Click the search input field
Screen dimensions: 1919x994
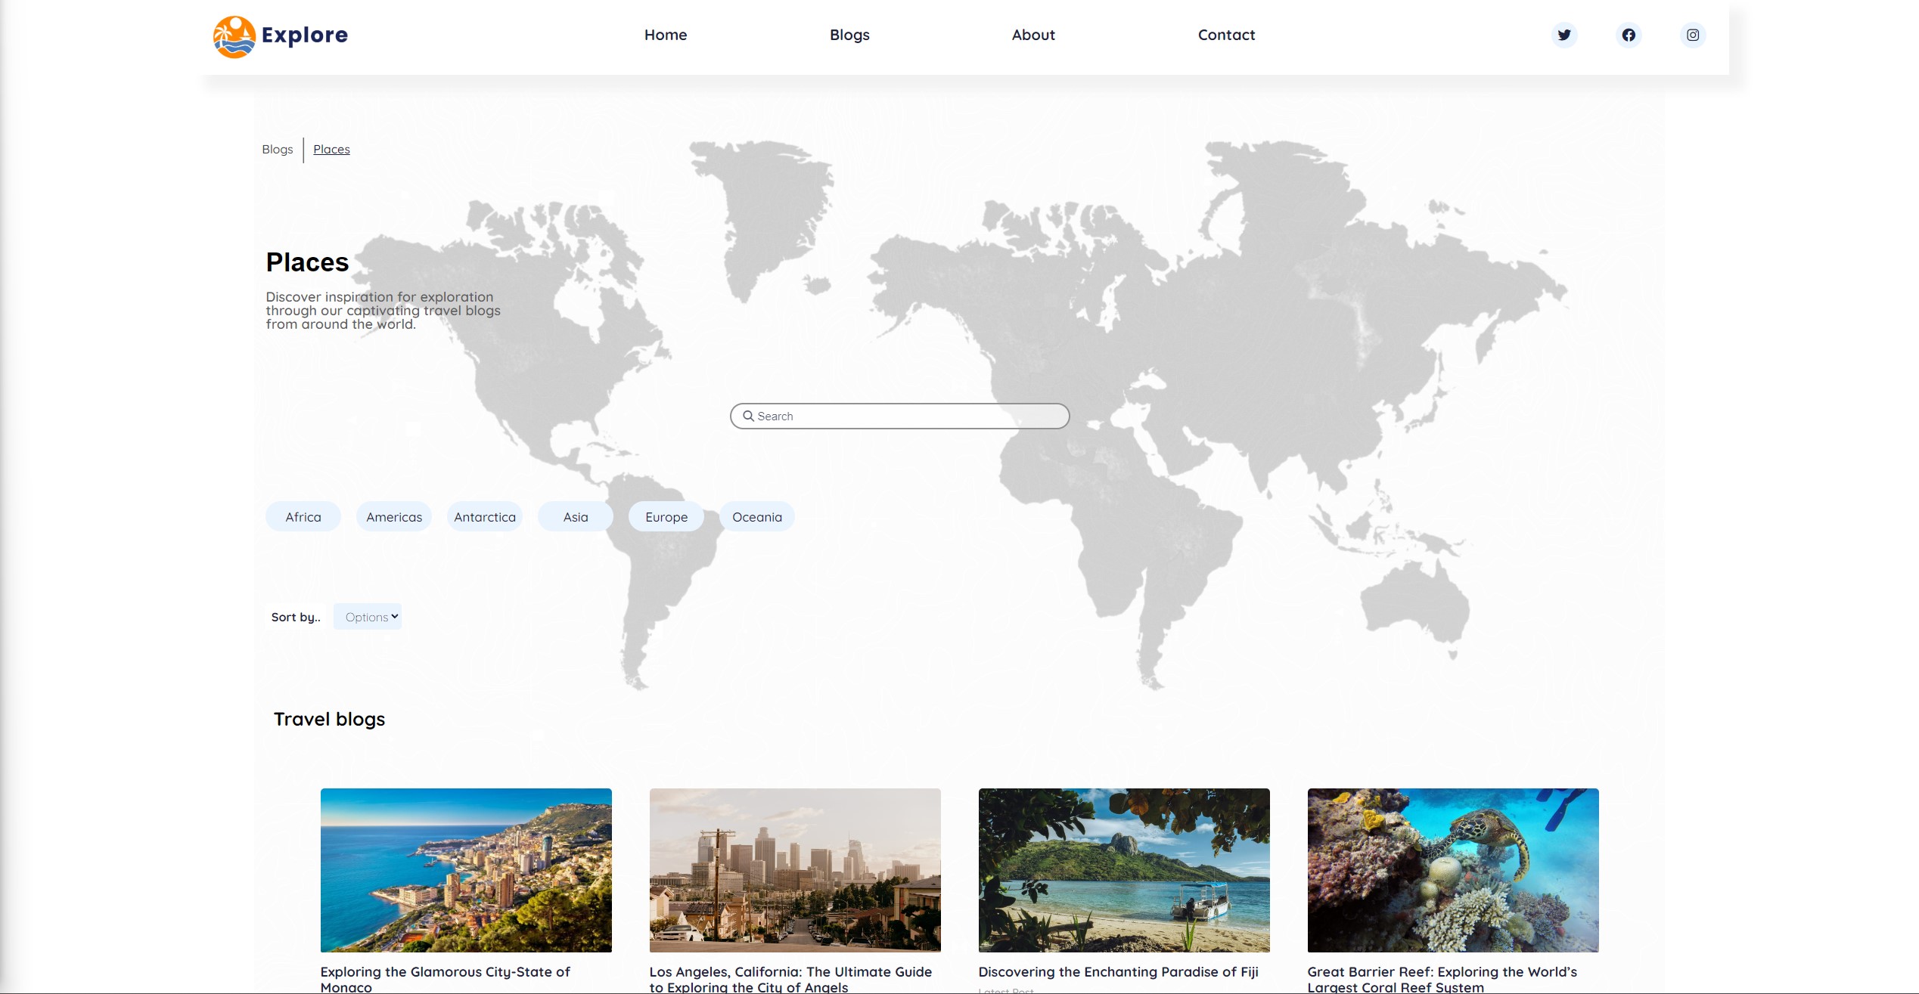click(x=901, y=416)
